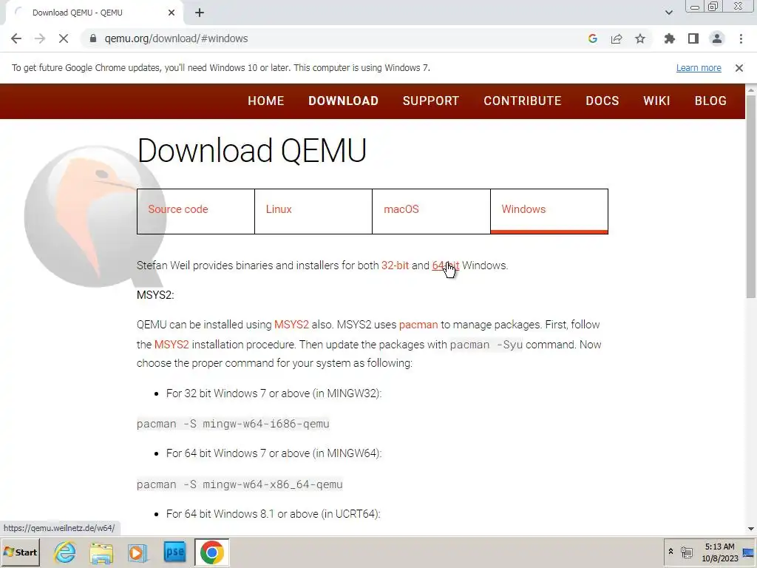Image resolution: width=757 pixels, height=568 pixels.
Task: Open a new tab with plus button
Action: point(200,13)
